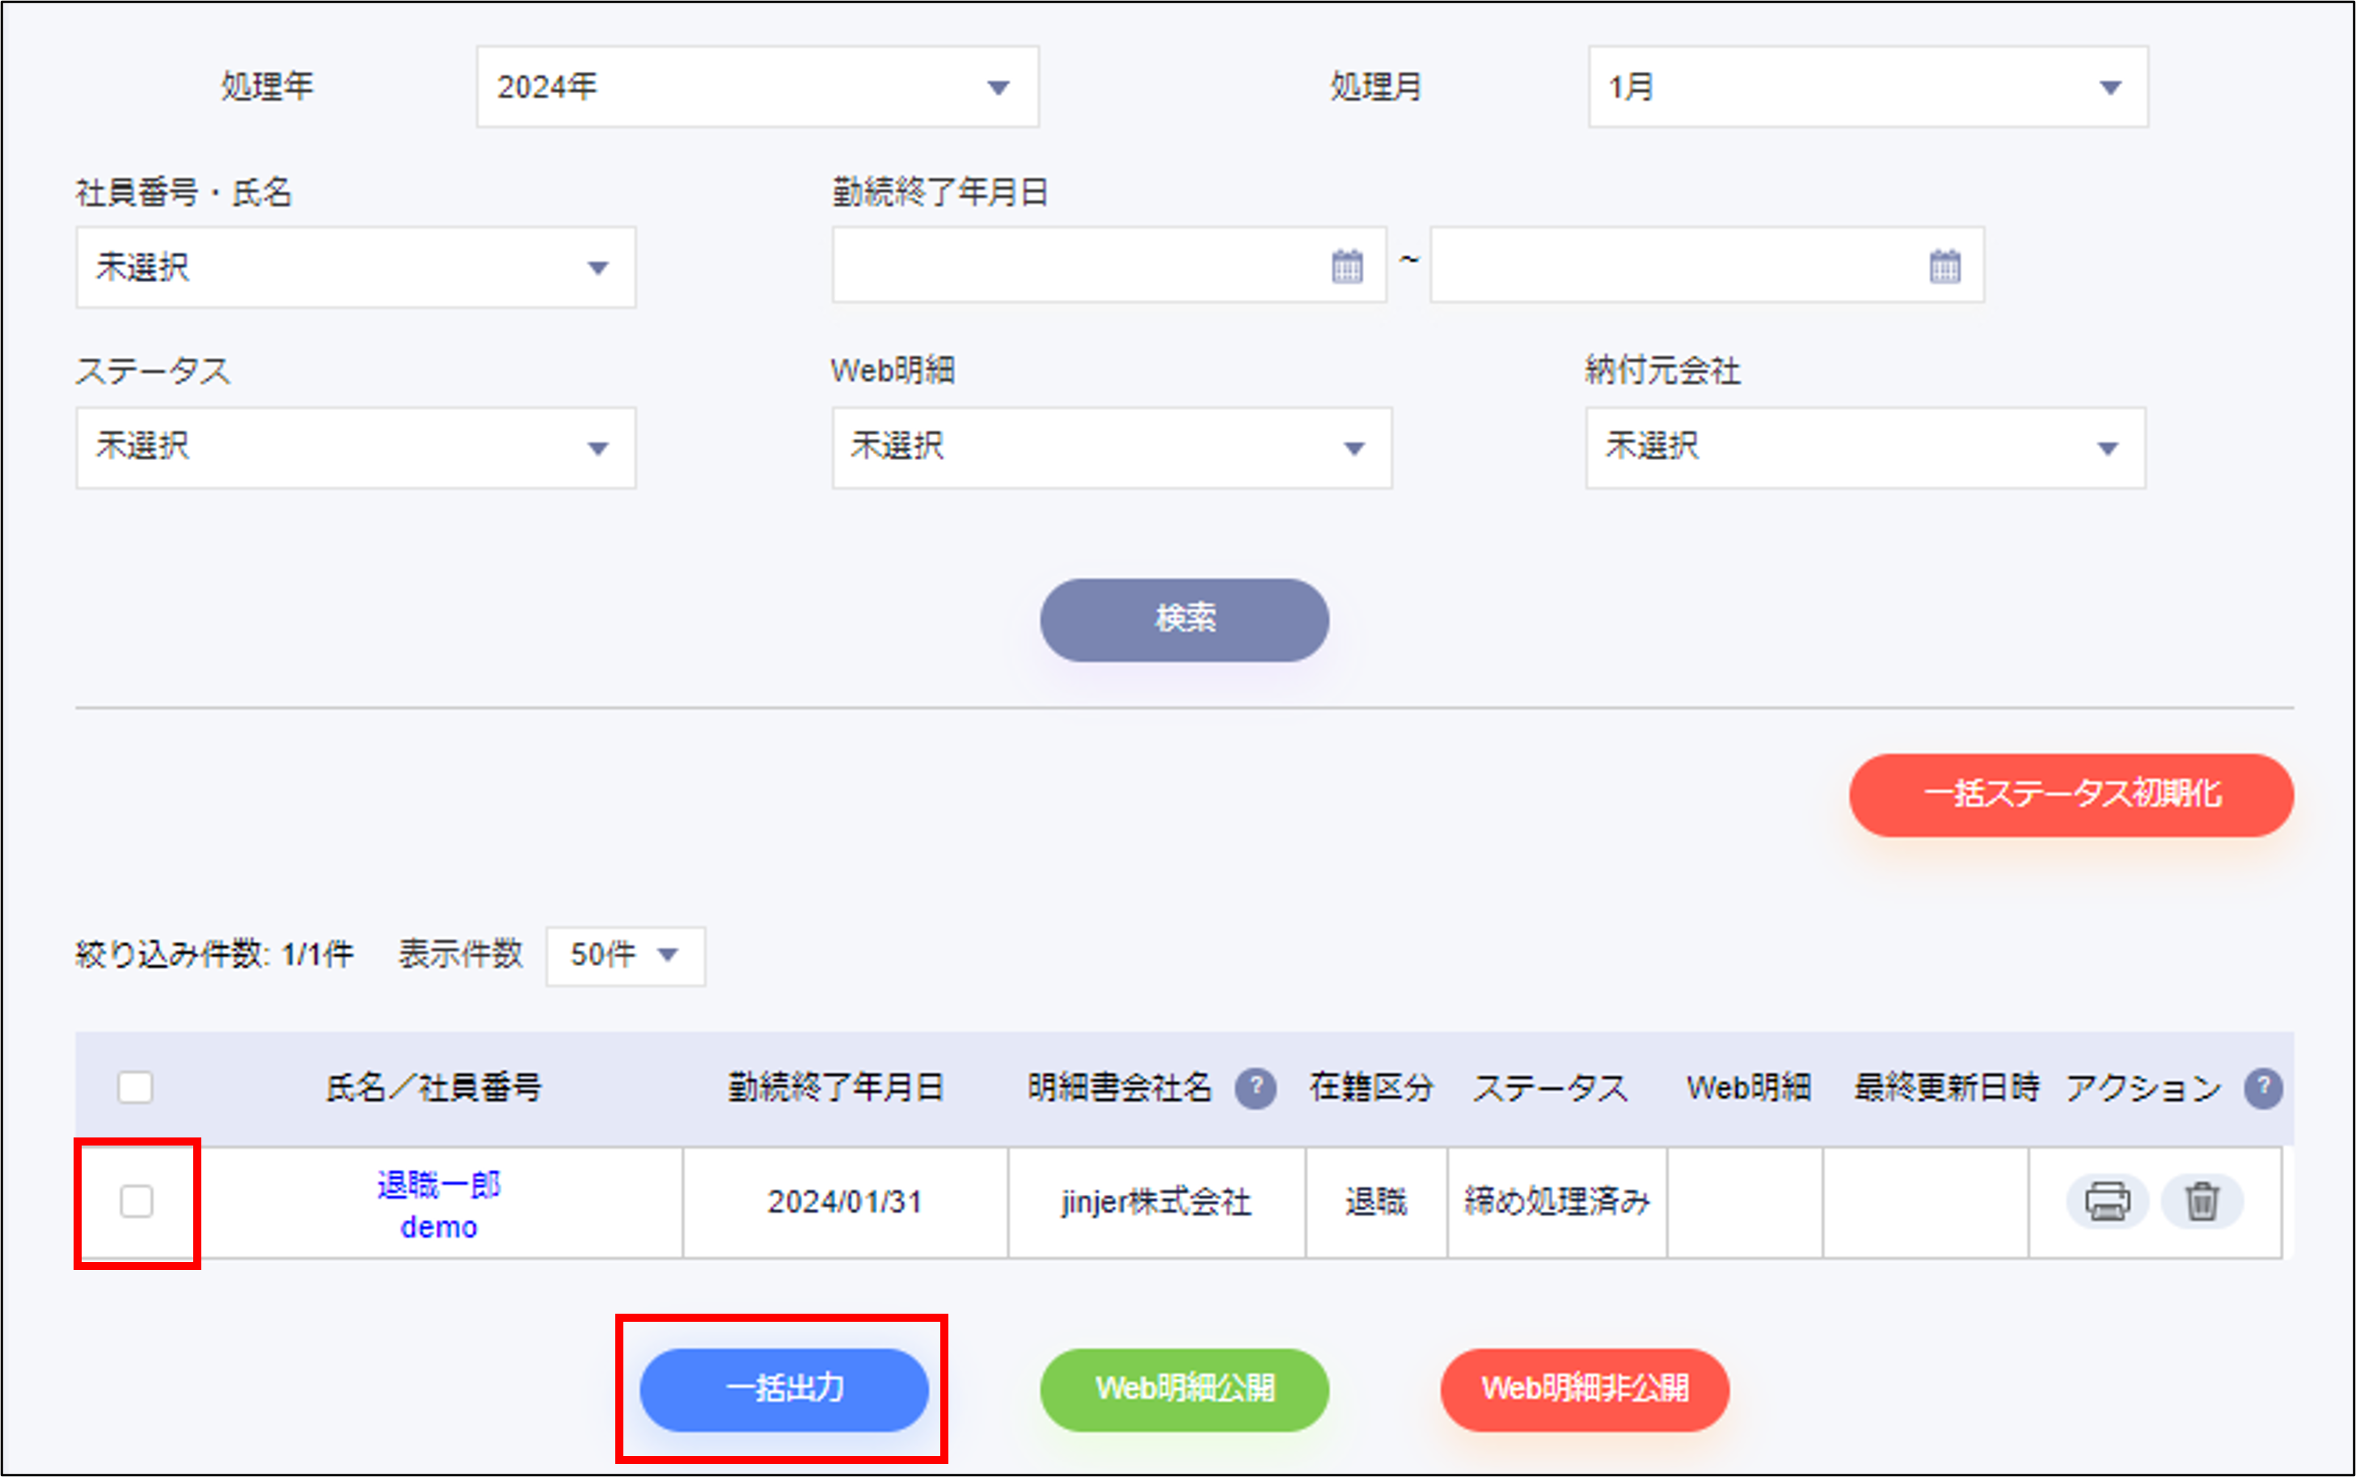This screenshot has width=2356, height=1477.
Task: Click the 勤続終了年月日 column header
Action: pyautogui.click(x=836, y=1087)
